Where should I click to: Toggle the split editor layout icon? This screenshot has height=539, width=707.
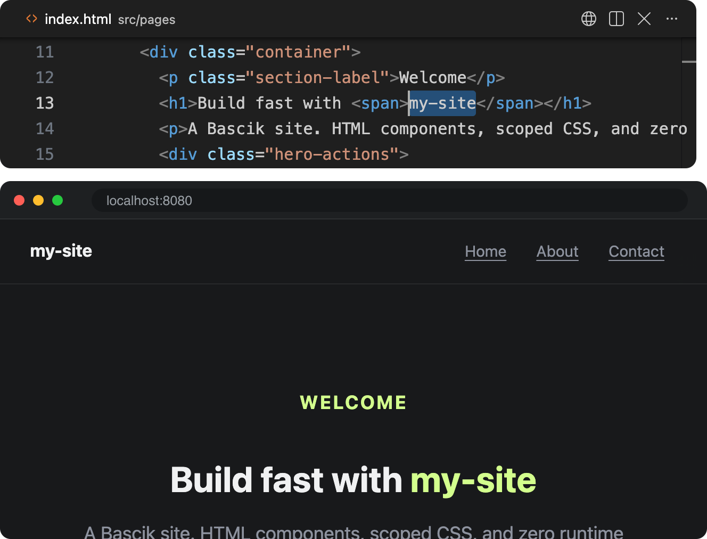pyautogui.click(x=616, y=19)
